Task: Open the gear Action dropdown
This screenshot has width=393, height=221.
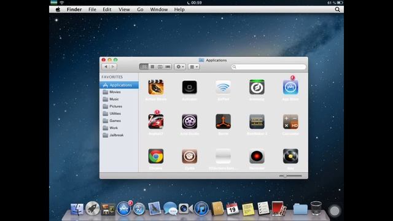Action: point(180,67)
